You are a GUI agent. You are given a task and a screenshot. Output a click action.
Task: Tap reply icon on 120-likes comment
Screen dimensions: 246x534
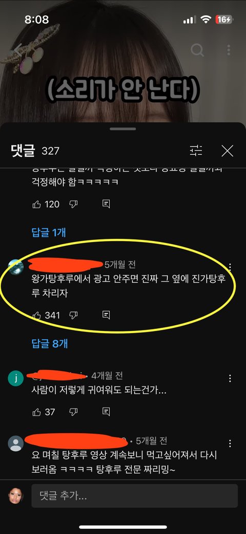(x=106, y=204)
